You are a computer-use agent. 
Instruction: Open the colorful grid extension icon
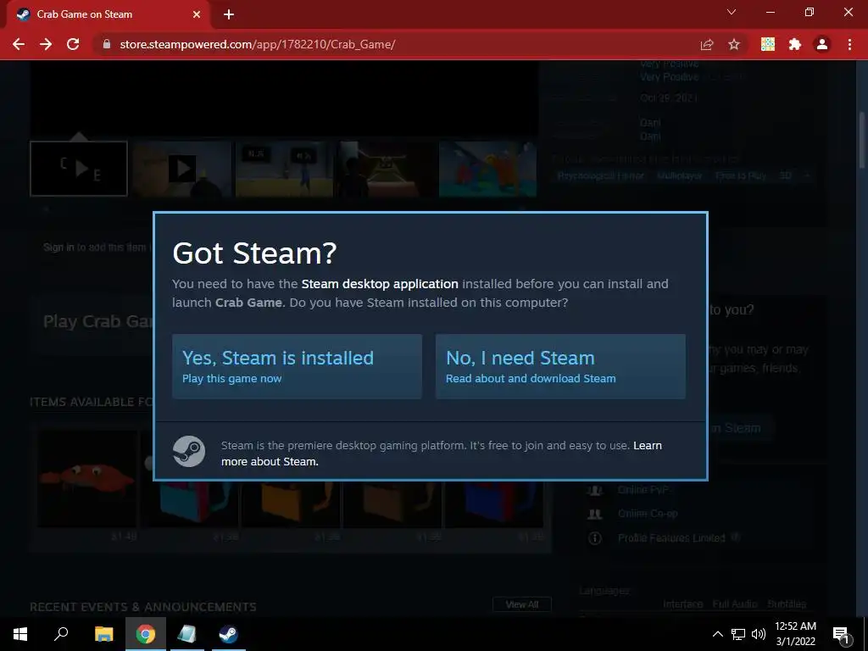[x=768, y=44]
